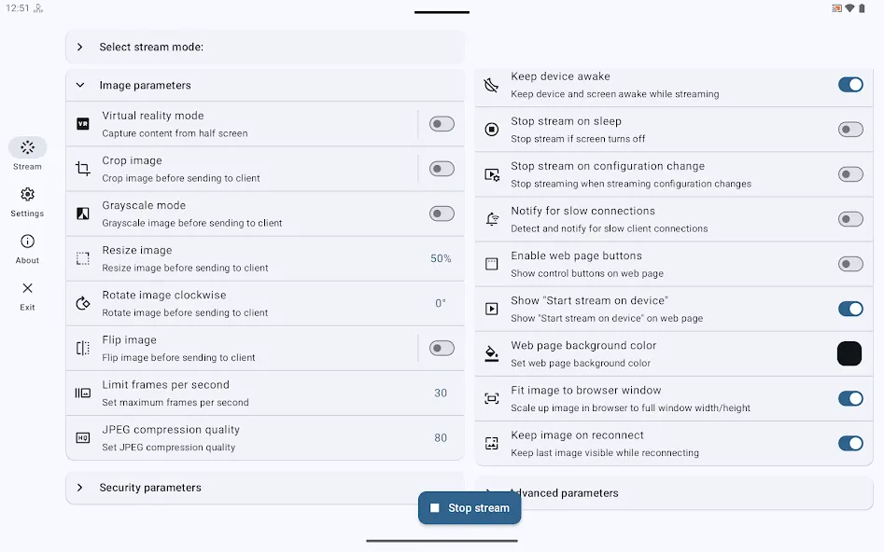Click the Virtual reality mode VR icon

83,124
